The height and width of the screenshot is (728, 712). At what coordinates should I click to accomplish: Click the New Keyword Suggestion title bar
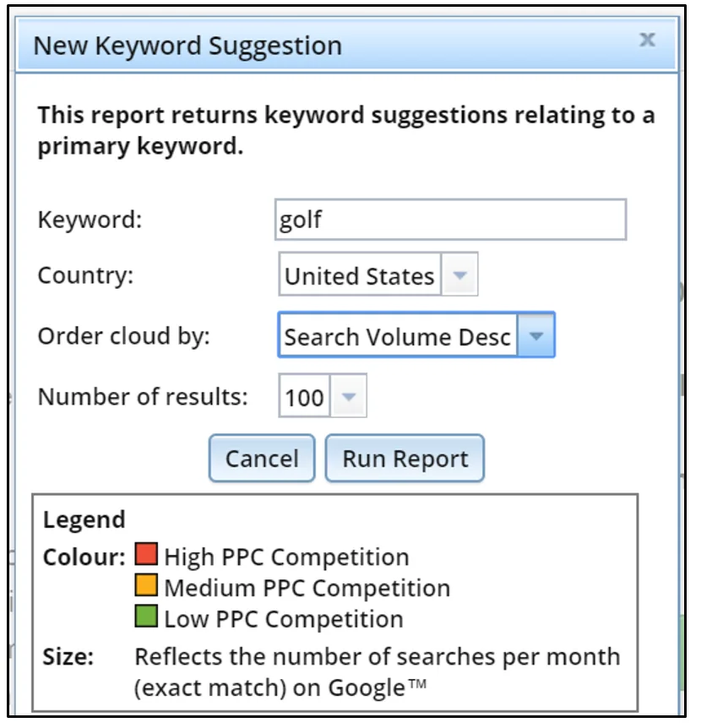coord(338,45)
